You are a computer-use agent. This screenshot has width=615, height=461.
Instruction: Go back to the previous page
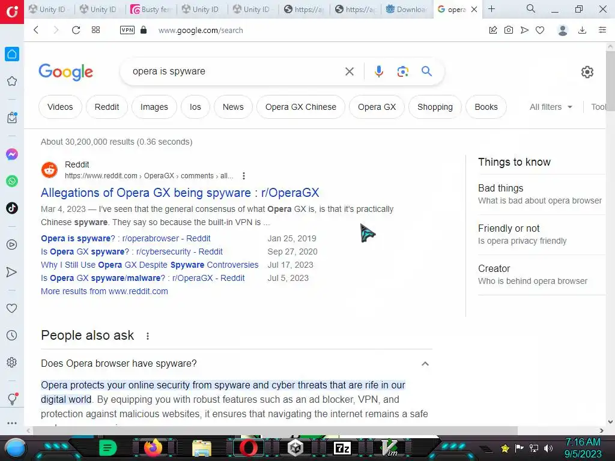[x=36, y=30]
